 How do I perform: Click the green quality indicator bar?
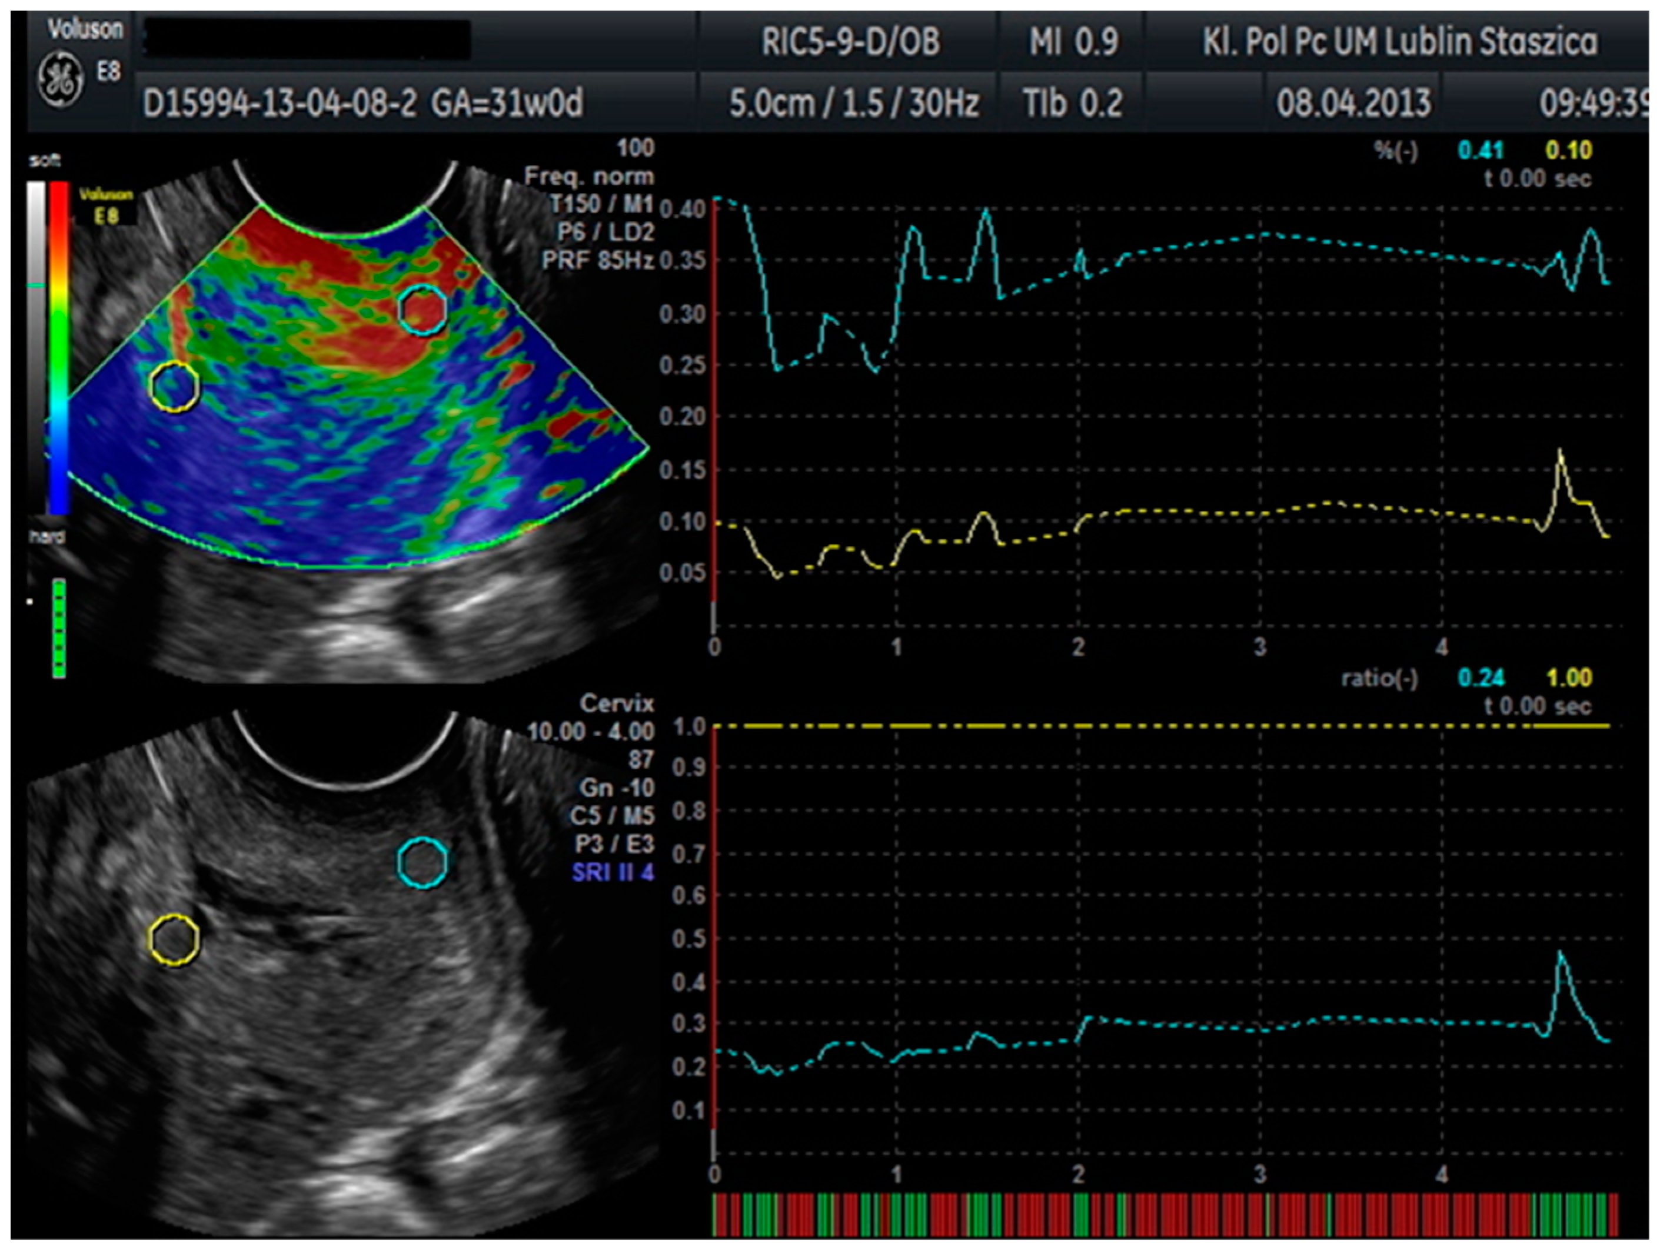[x=58, y=628]
